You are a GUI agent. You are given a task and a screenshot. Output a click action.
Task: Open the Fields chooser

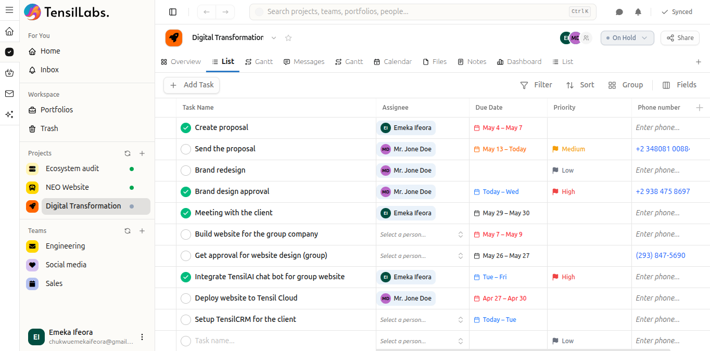click(679, 85)
